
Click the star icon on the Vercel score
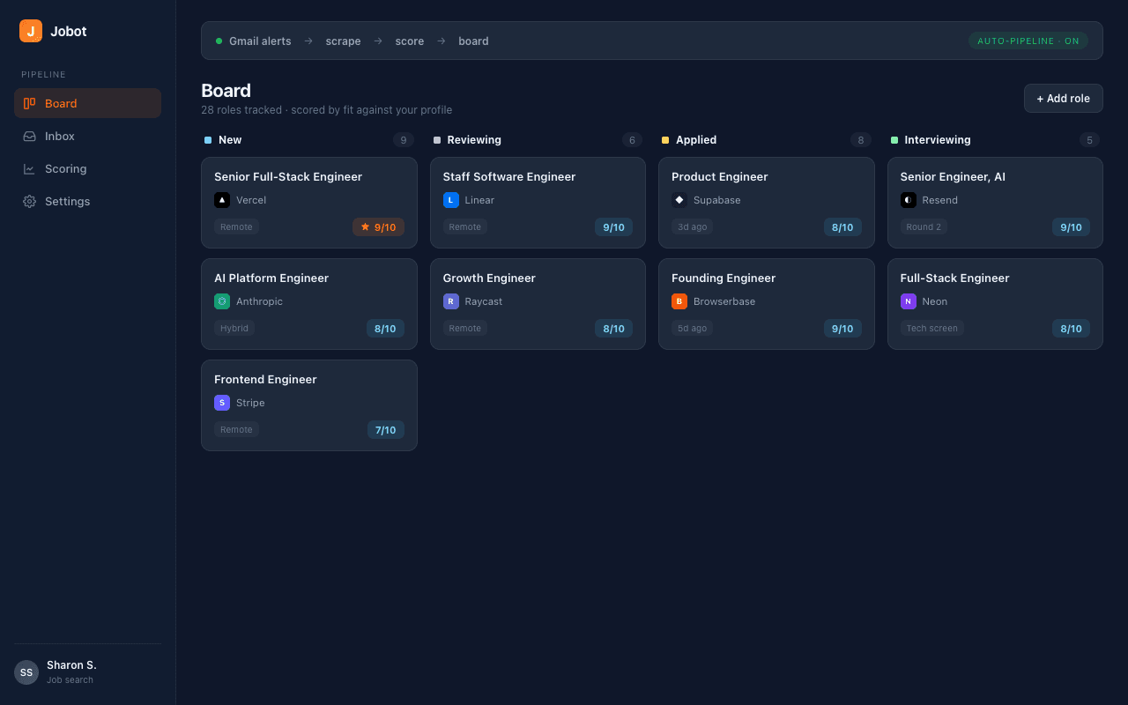[366, 226]
